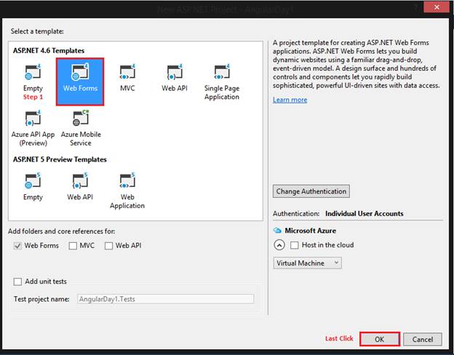Pick the ASP.NET 4.6 Web API template
The height and width of the screenshot is (355, 454).
[x=175, y=78]
